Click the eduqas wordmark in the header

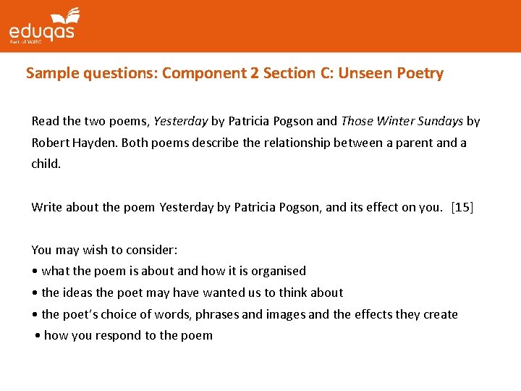coord(41,32)
